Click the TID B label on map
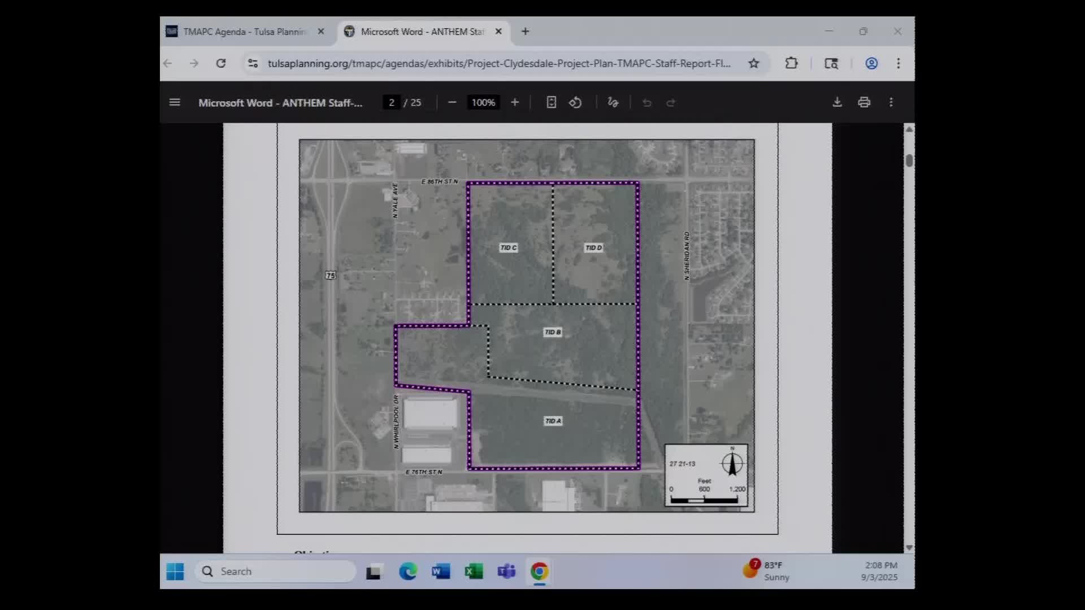This screenshot has width=1085, height=610. [x=553, y=332]
